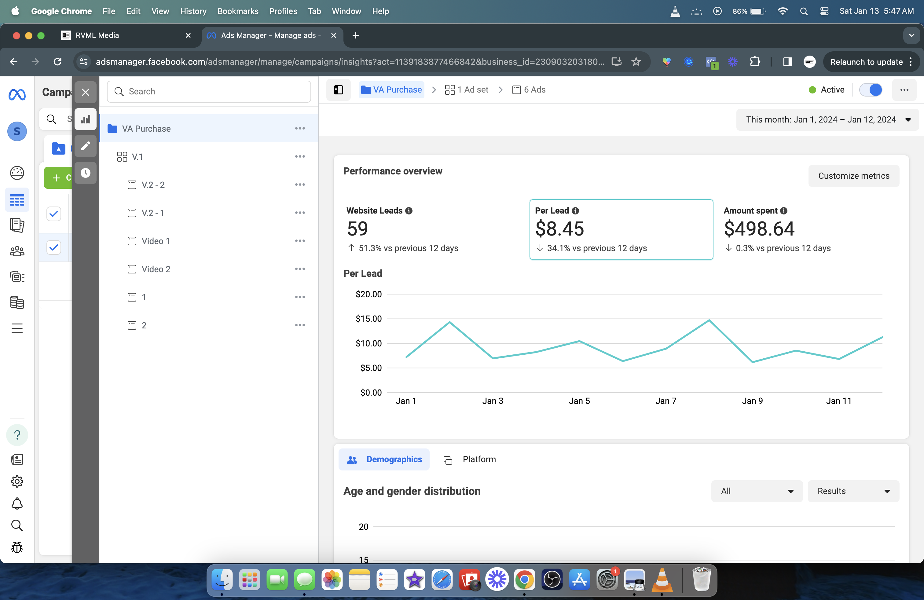Open the Bookmarks menu in menu bar
This screenshot has width=924, height=600.
(x=238, y=11)
